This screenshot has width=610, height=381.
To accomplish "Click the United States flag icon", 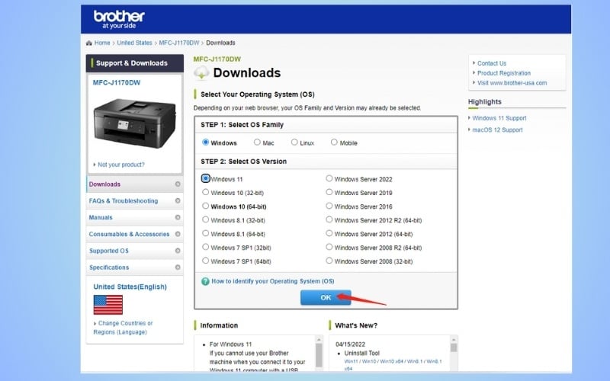I will 108,304.
